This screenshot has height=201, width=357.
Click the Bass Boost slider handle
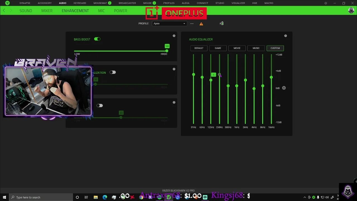(x=167, y=51)
